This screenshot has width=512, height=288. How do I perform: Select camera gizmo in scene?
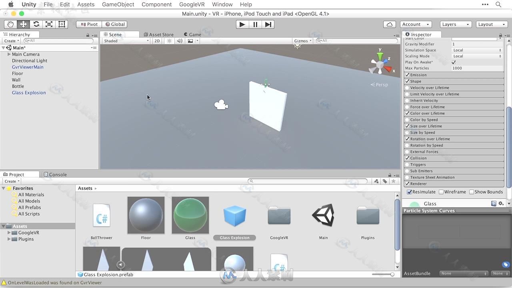tap(221, 105)
